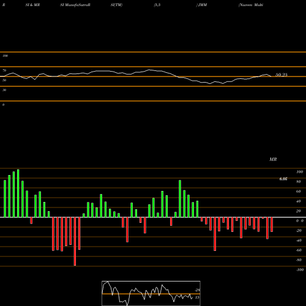Select the 'SI & MR' header text
Screen dimensions: 306x306
(32, 5)
